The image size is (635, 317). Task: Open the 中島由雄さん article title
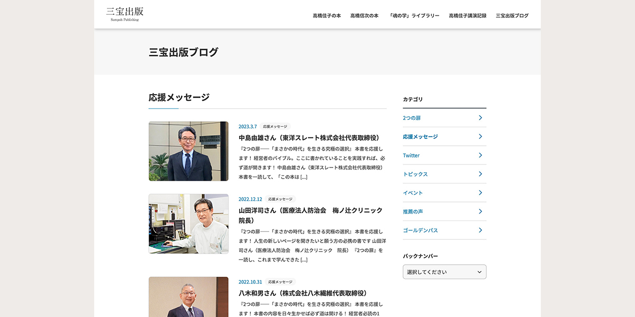point(309,137)
